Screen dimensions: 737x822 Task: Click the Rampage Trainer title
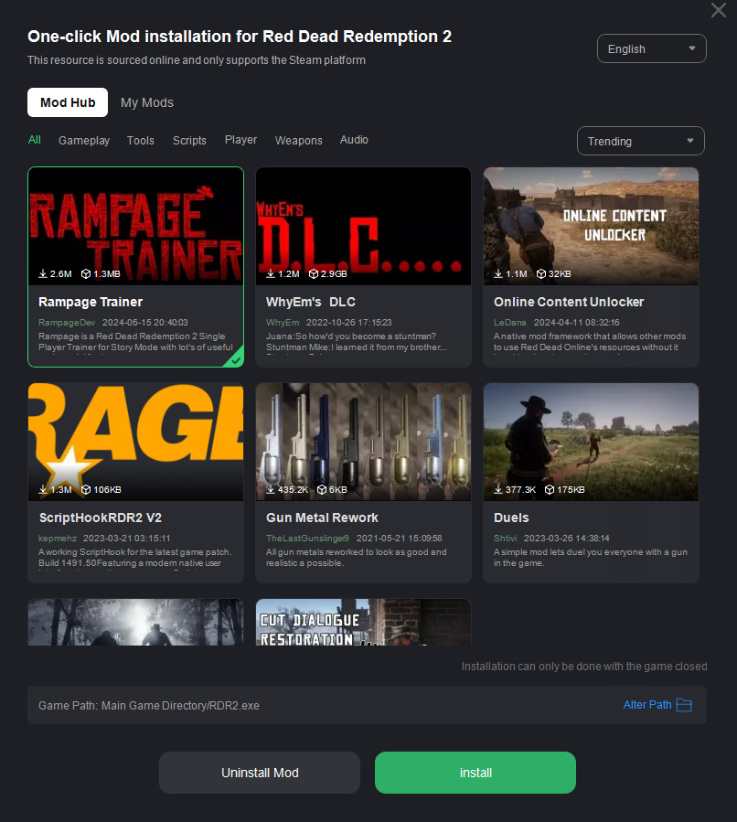91,302
